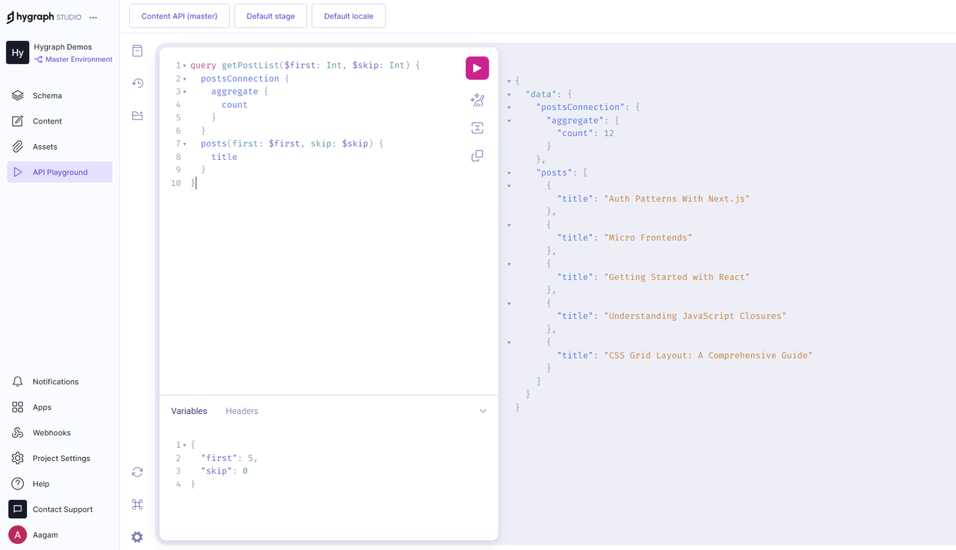Fold the postsConnection block in the editor
The width and height of the screenshot is (956, 550).
click(185, 79)
